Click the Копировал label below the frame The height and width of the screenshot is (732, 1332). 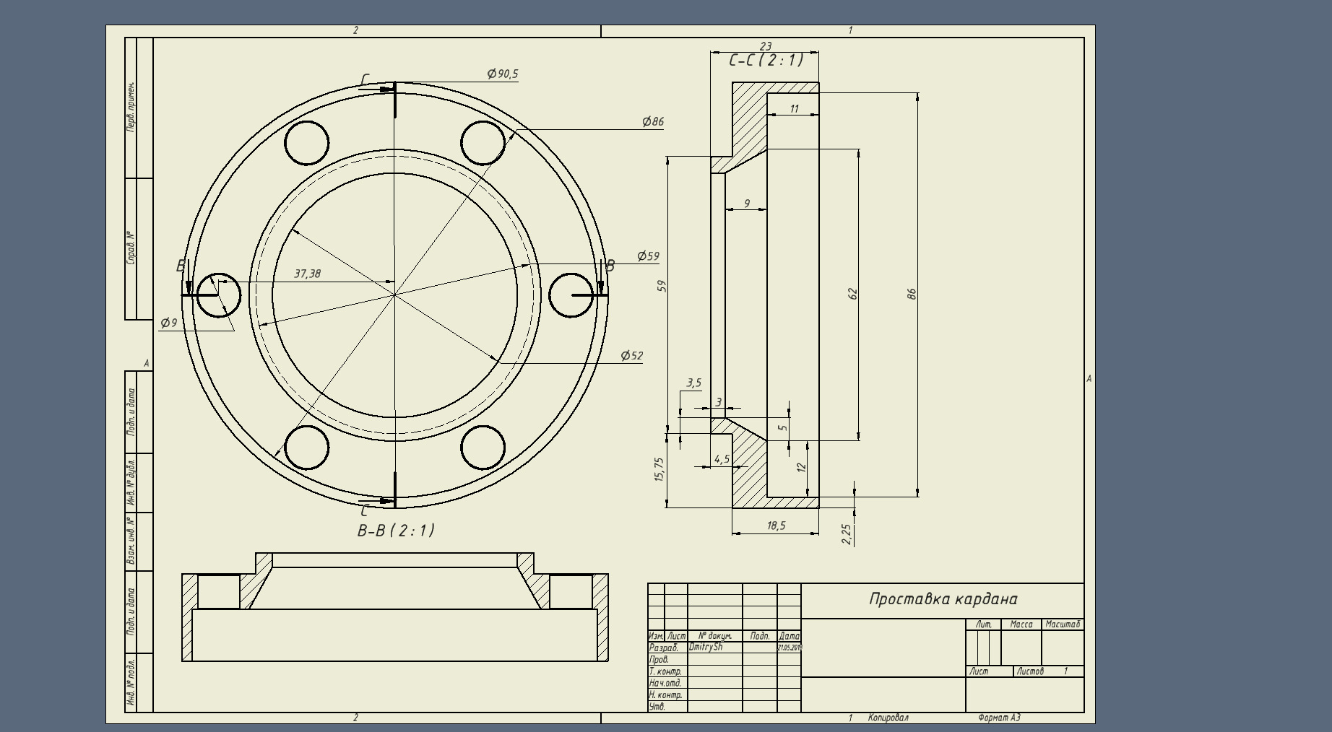[x=888, y=718]
